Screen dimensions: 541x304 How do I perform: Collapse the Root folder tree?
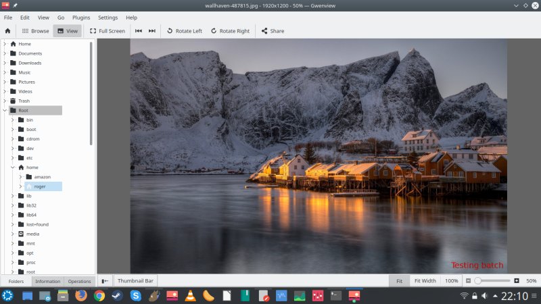5,110
